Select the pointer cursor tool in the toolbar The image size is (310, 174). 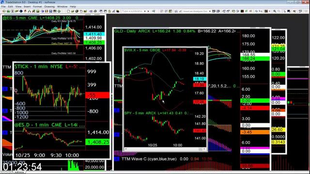click(x=285, y=11)
